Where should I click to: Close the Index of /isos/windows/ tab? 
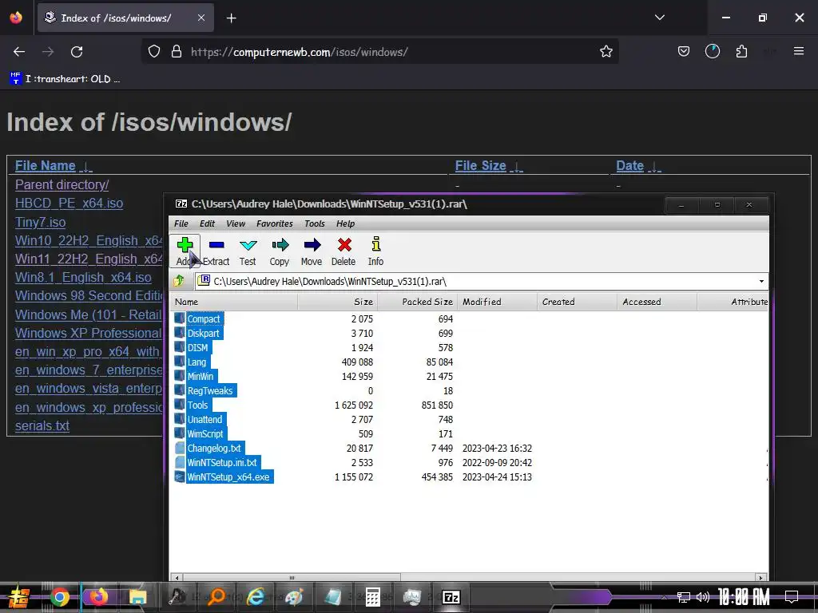(201, 18)
